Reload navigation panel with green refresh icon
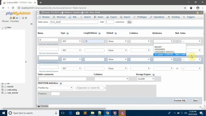The width and height of the screenshot is (206, 116). pos(26,18)
